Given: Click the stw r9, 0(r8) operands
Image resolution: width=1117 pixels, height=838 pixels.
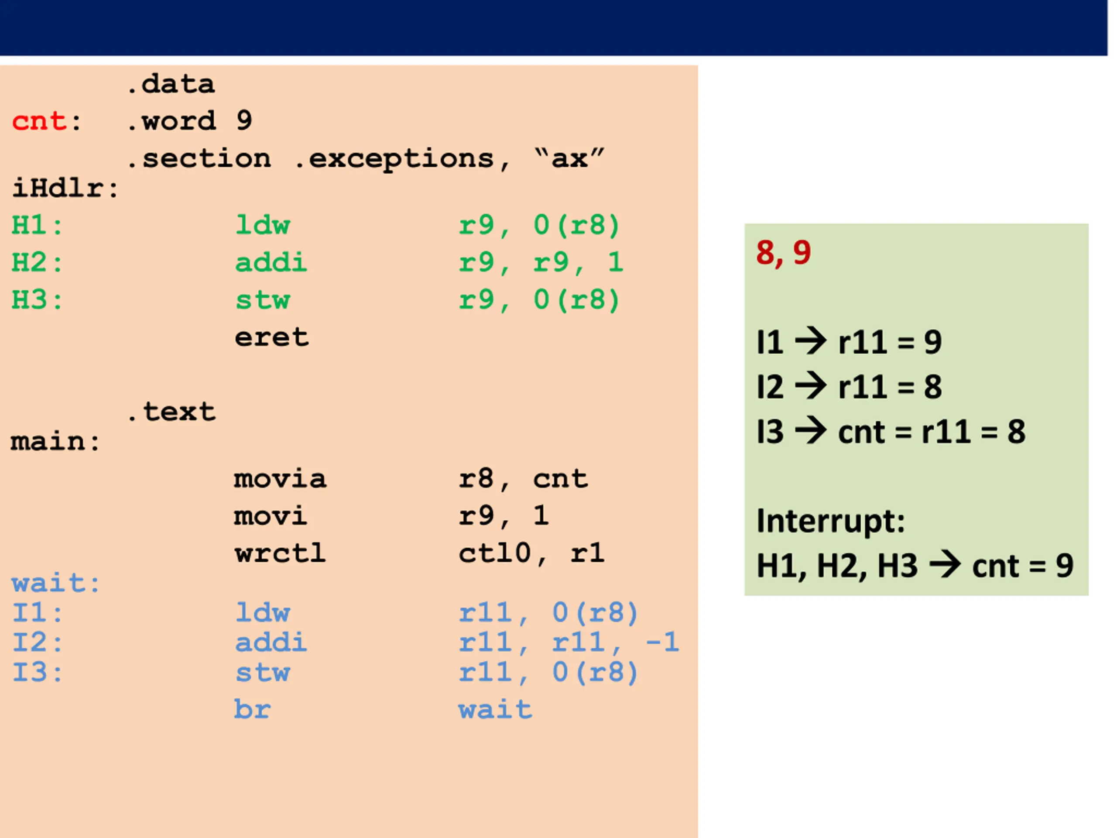Looking at the screenshot, I should point(539,299).
